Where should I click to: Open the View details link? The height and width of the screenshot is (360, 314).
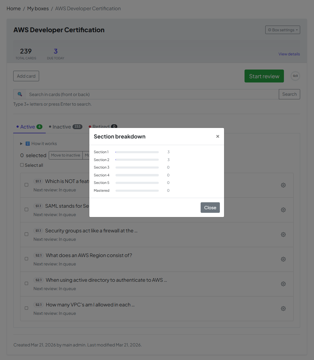point(289,54)
